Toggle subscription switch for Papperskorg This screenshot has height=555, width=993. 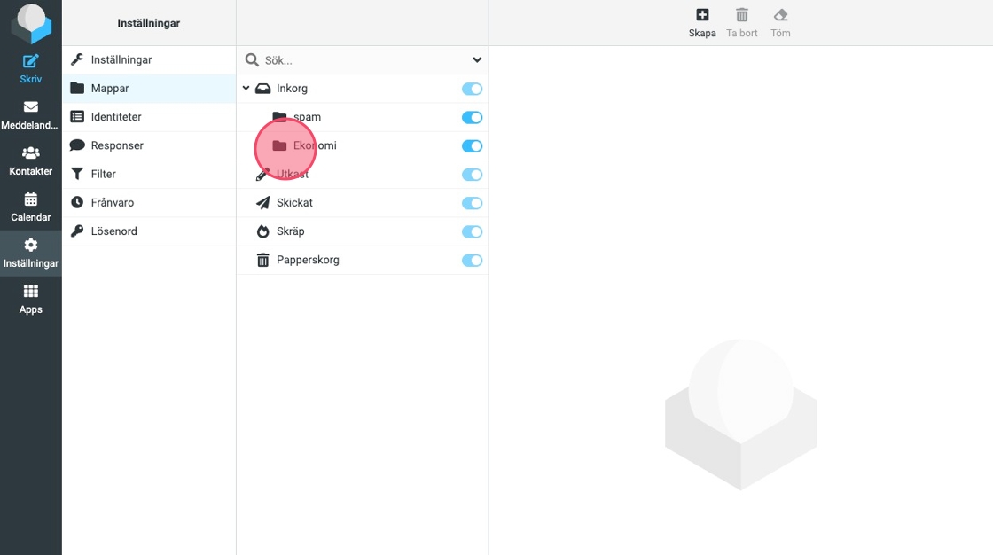coord(472,261)
